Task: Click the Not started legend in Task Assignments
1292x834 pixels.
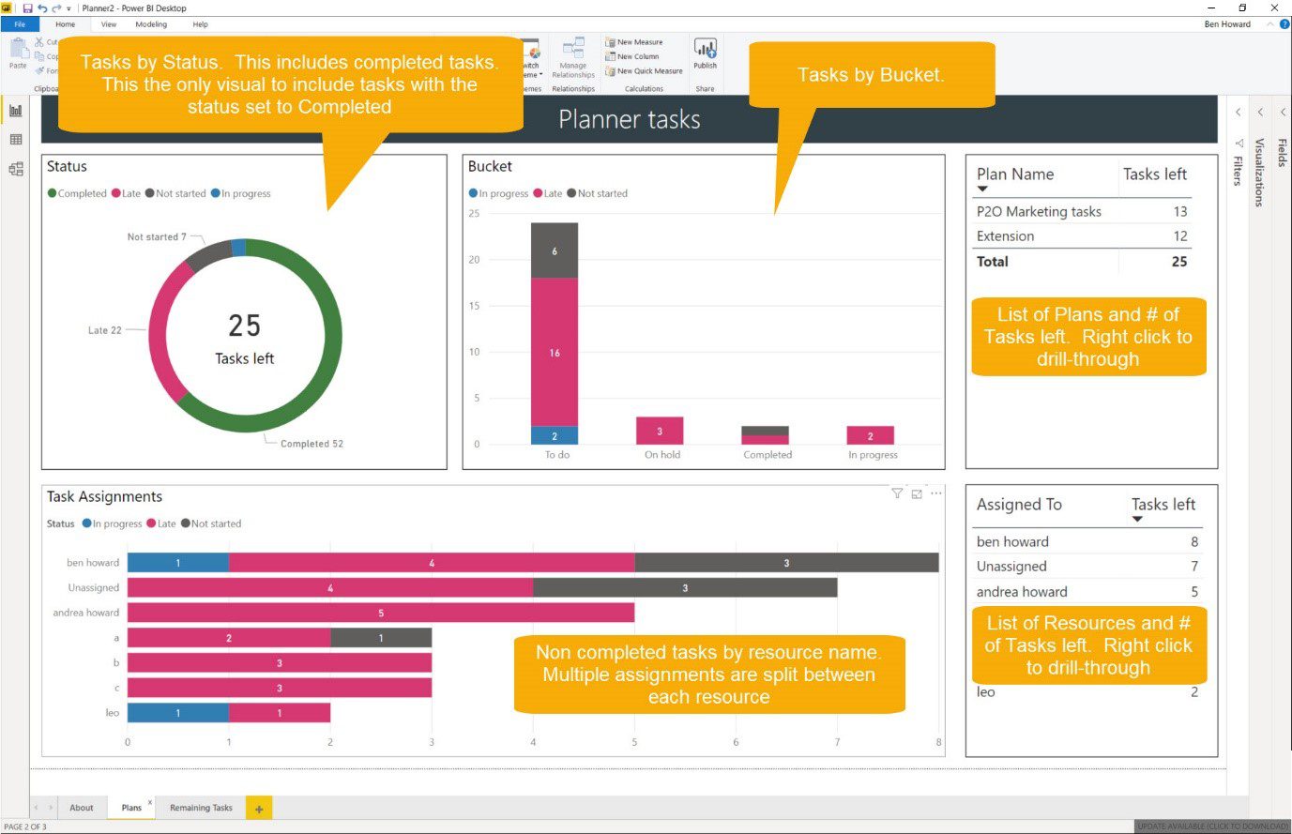Action: click(211, 523)
